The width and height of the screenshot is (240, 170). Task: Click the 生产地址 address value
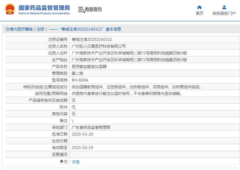129,60
